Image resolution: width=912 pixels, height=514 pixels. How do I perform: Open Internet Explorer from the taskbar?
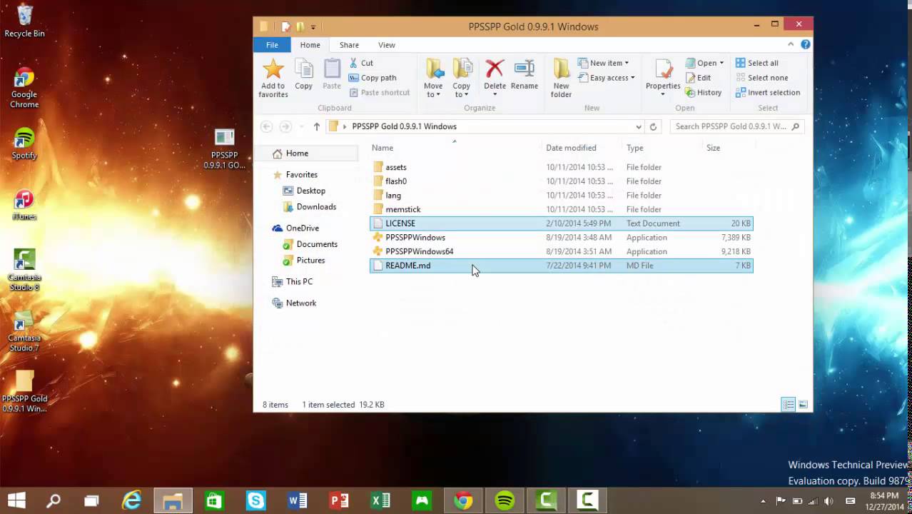click(131, 500)
